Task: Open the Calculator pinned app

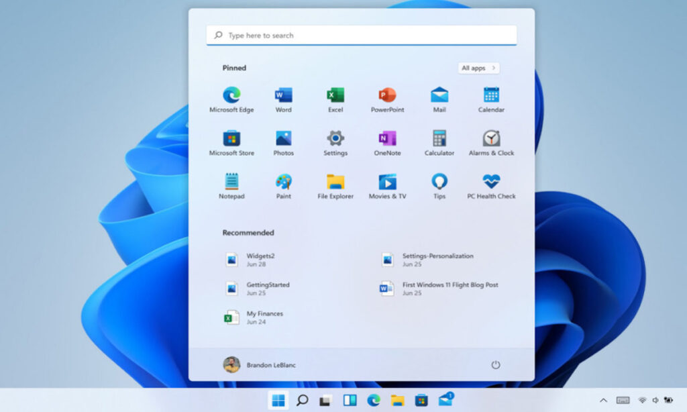Action: [439, 139]
